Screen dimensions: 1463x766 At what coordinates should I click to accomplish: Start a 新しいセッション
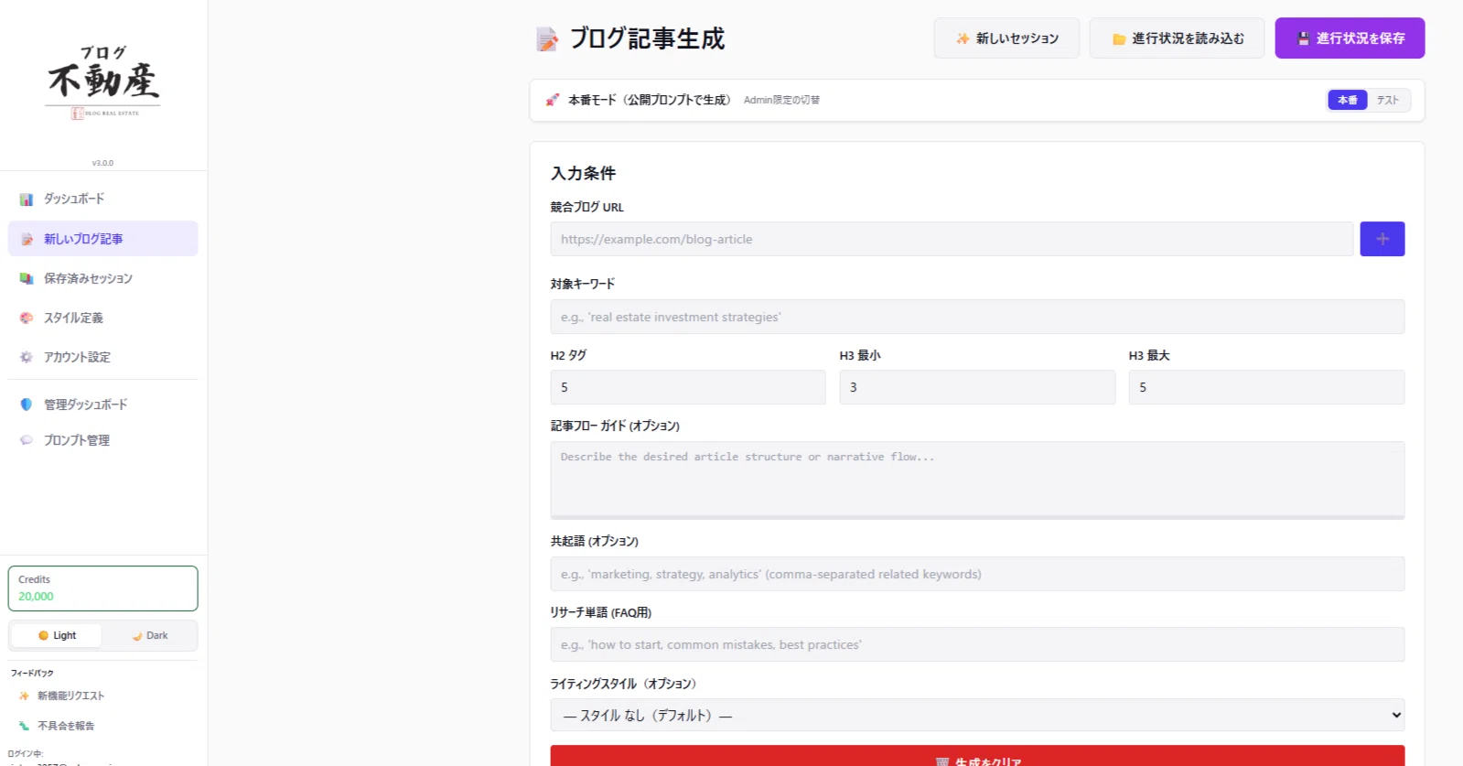[1006, 38]
